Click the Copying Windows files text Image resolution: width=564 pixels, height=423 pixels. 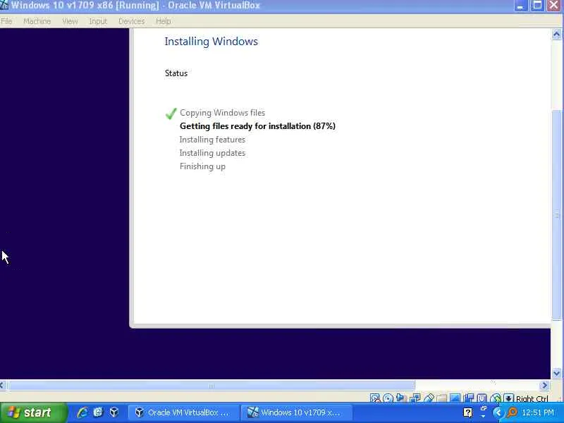(223, 113)
